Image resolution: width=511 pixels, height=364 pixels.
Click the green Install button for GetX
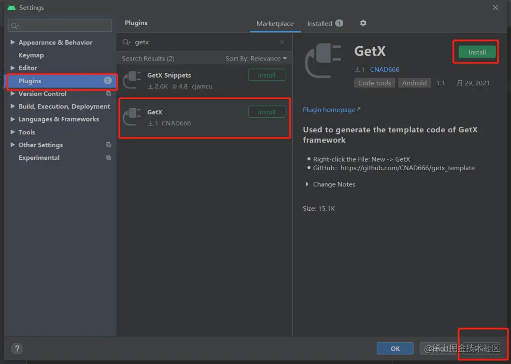pyautogui.click(x=477, y=52)
